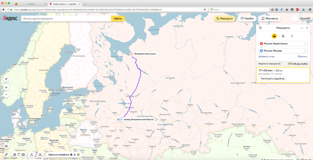
Task: Clear the Архангельск start point field
Action: click(305, 44)
